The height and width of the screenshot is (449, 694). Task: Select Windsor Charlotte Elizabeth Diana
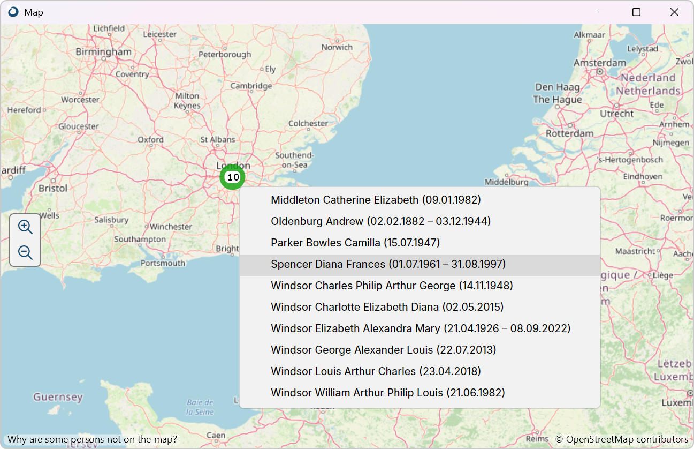[x=387, y=307]
